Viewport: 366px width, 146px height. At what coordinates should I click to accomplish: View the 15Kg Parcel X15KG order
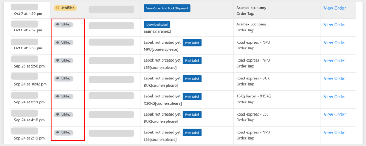pos(335,97)
